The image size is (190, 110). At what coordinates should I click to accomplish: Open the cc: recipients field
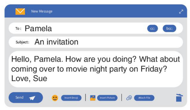pyautogui.click(x=153, y=29)
